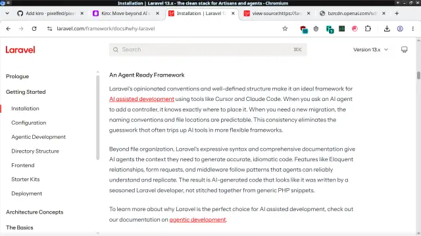Open the Directory Structure page
Image resolution: width=421 pixels, height=236 pixels.
35,151
